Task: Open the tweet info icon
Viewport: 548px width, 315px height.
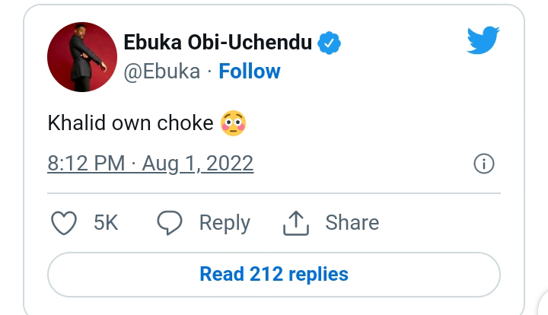Action: [484, 164]
